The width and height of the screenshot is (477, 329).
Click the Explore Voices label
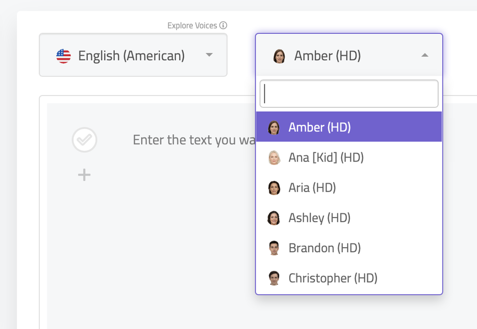pos(192,25)
